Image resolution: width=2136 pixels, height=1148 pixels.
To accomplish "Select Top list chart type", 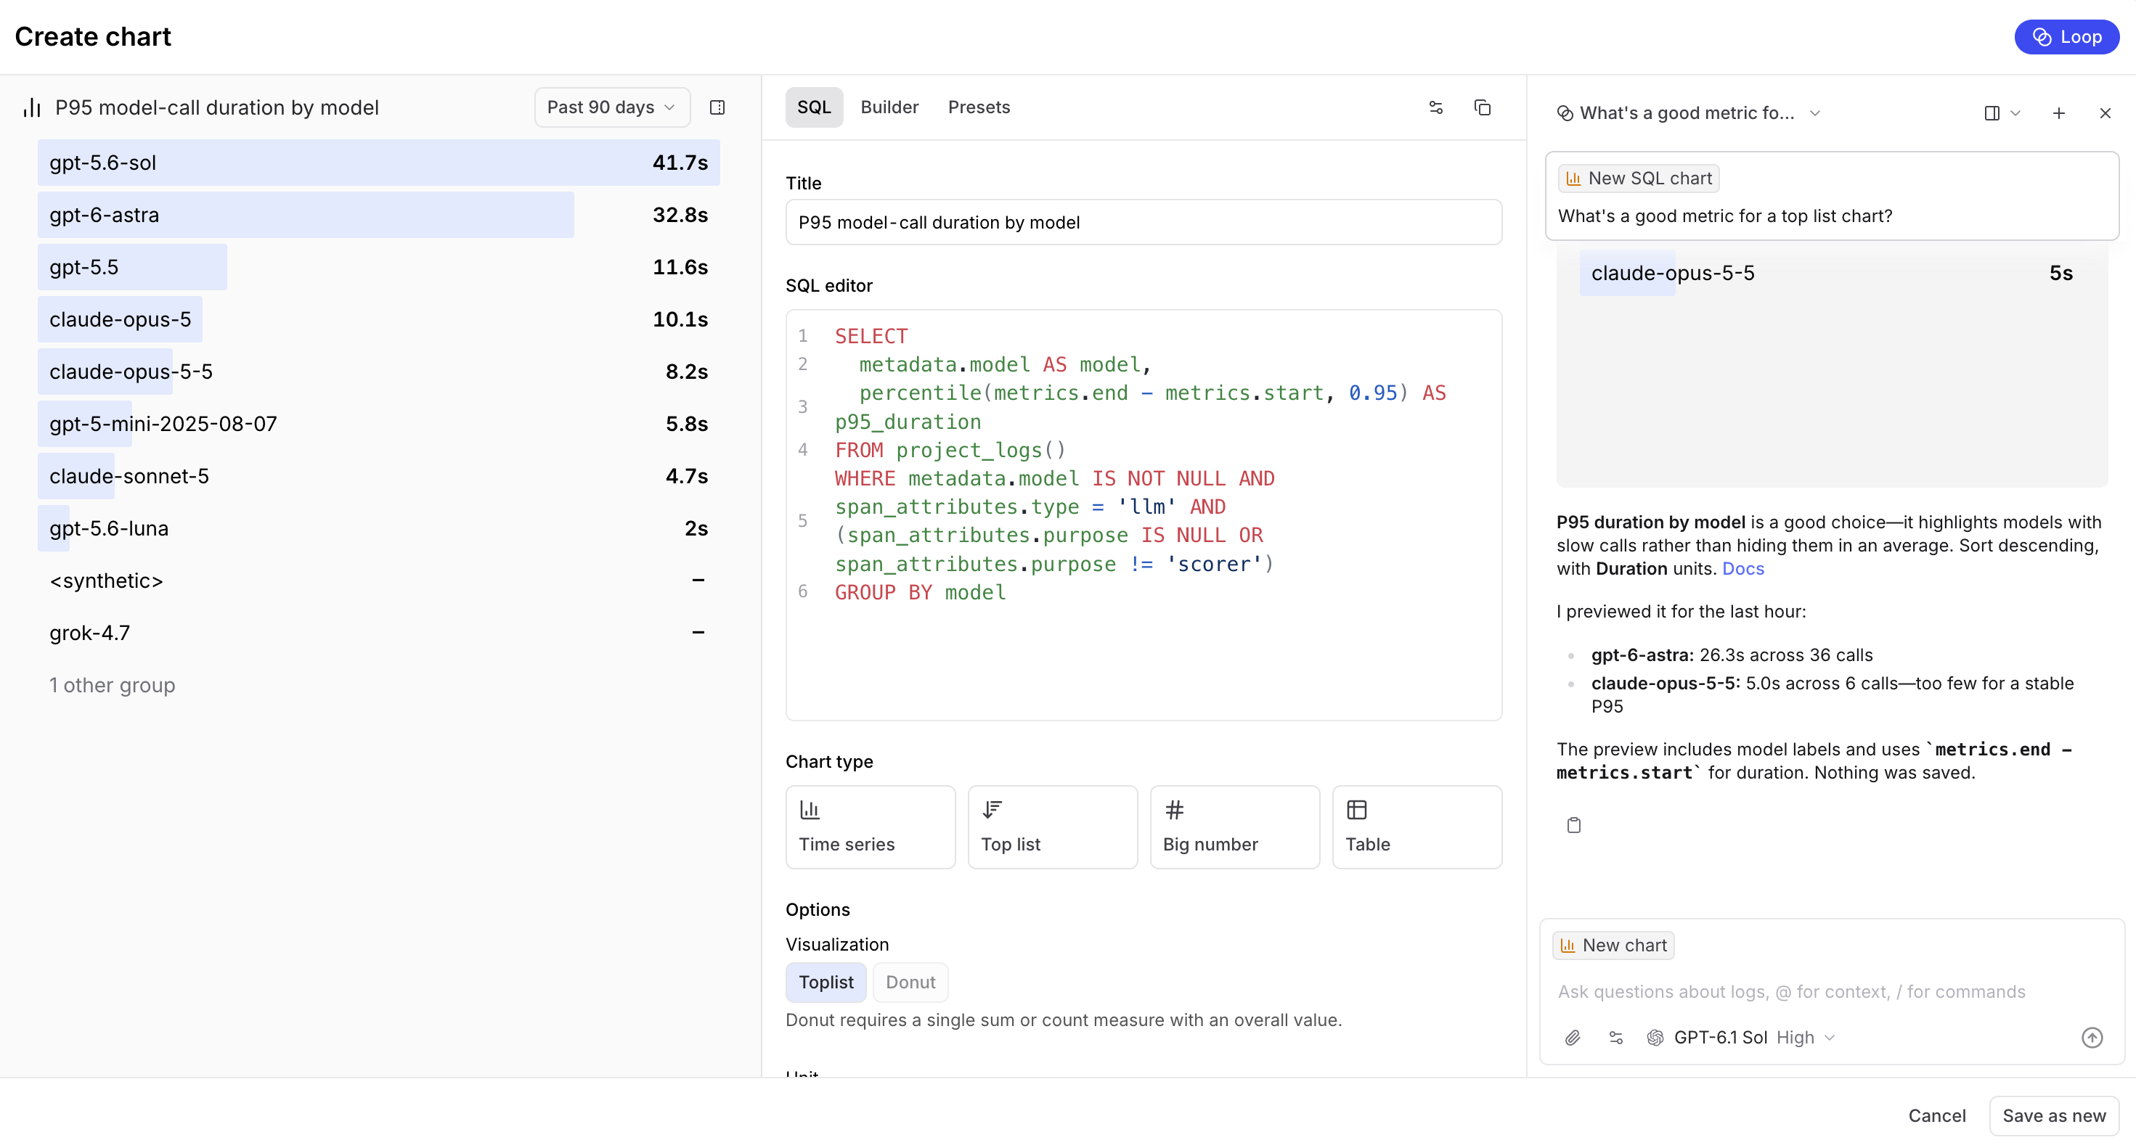I will (1052, 827).
